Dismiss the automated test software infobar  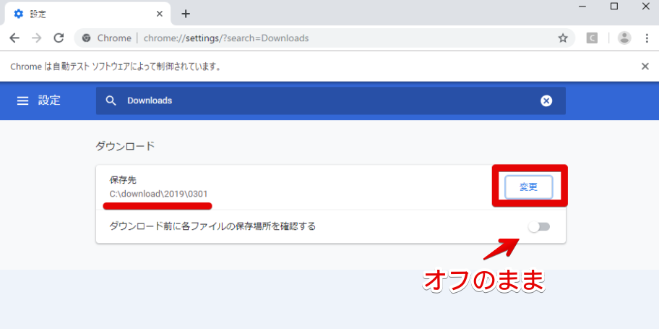[645, 66]
